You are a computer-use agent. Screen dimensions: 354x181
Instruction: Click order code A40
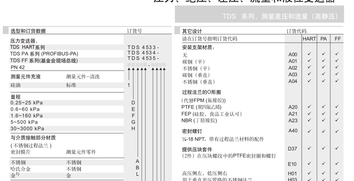[293, 130]
